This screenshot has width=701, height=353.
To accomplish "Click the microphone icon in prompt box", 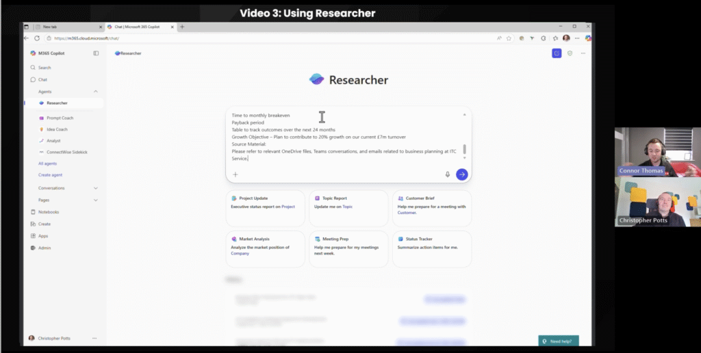I will (x=447, y=174).
